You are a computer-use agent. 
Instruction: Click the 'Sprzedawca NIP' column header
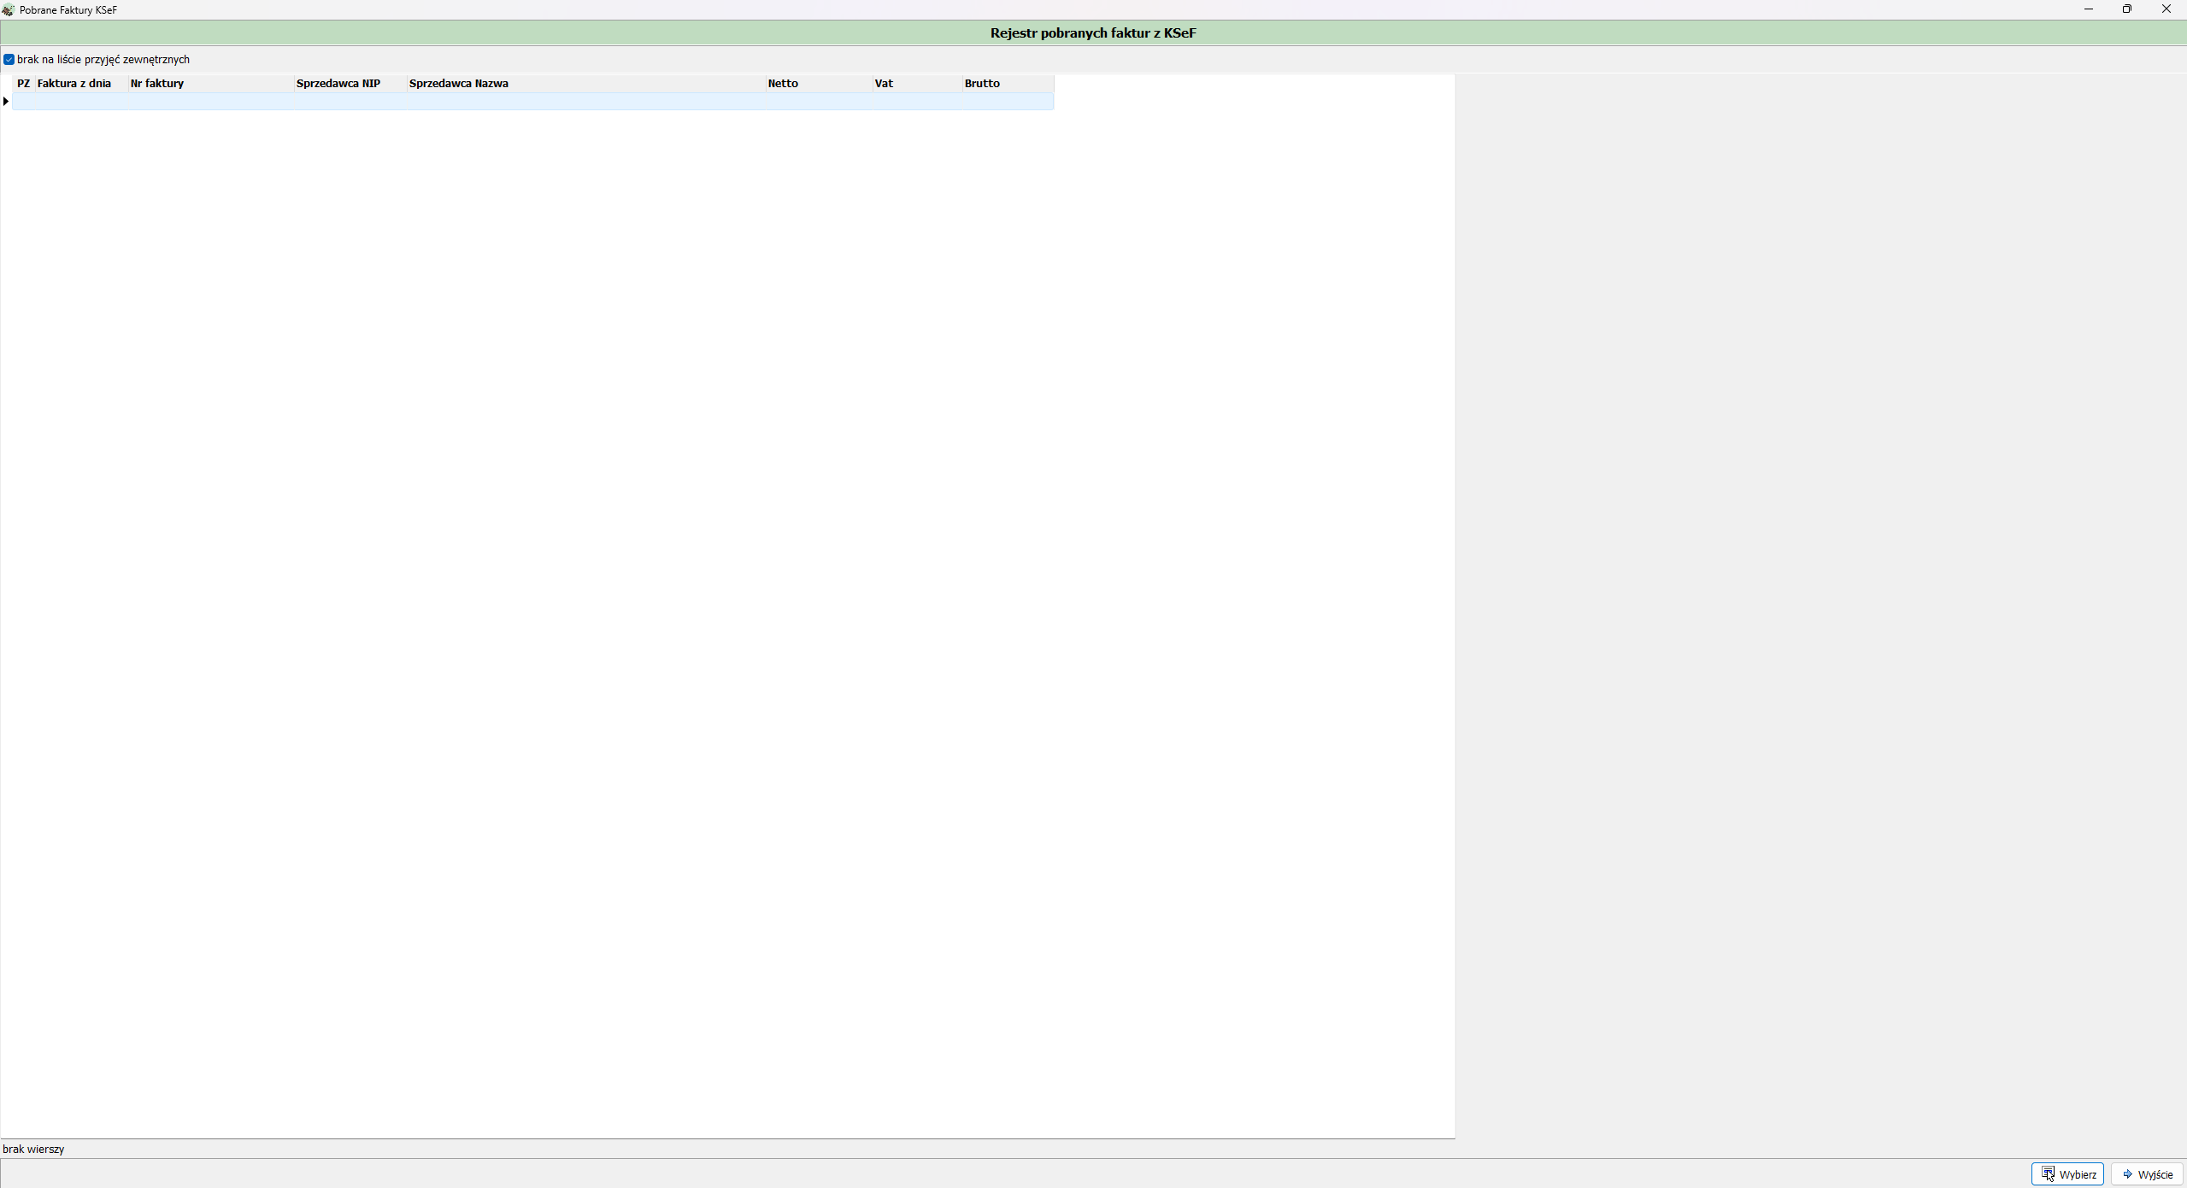tap(350, 84)
